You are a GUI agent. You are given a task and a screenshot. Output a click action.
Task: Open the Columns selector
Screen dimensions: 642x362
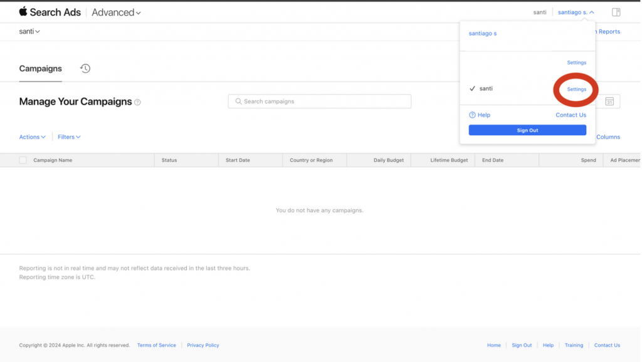(608, 137)
